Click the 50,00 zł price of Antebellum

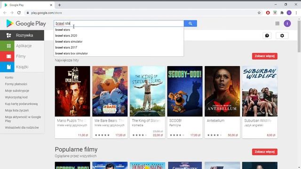233,135
